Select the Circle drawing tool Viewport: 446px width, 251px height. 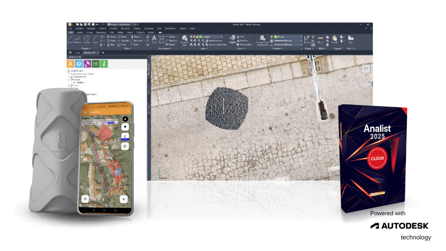pyautogui.click(x=86, y=39)
